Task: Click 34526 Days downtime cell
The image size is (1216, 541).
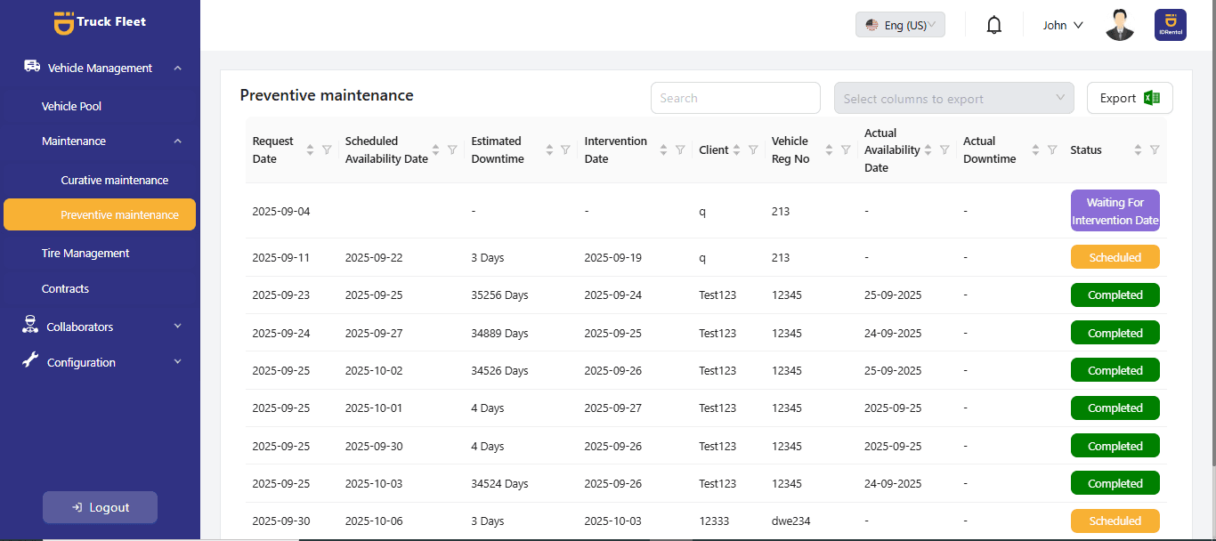Action: 499,370
